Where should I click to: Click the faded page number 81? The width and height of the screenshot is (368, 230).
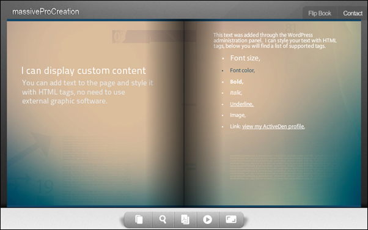tap(291, 28)
